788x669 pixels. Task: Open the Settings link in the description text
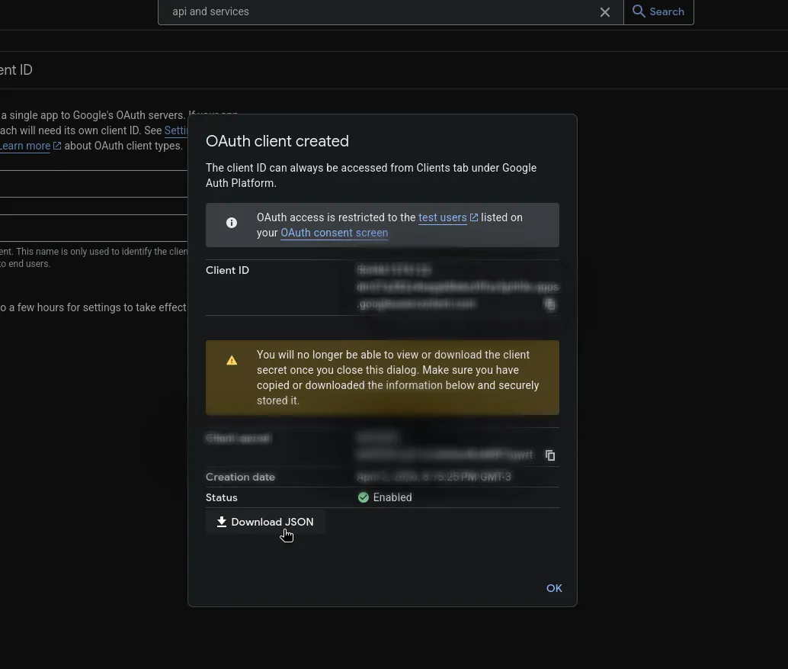(x=177, y=130)
